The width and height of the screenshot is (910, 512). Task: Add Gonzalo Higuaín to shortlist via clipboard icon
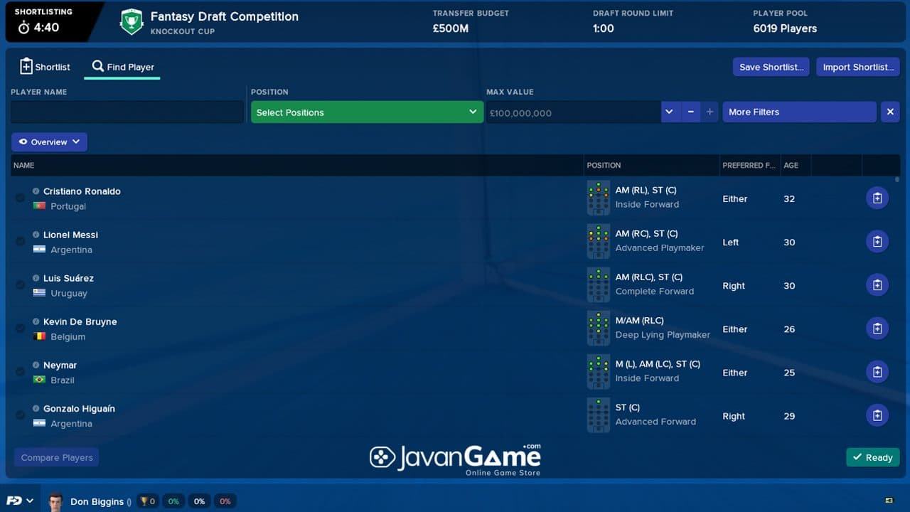(x=877, y=415)
